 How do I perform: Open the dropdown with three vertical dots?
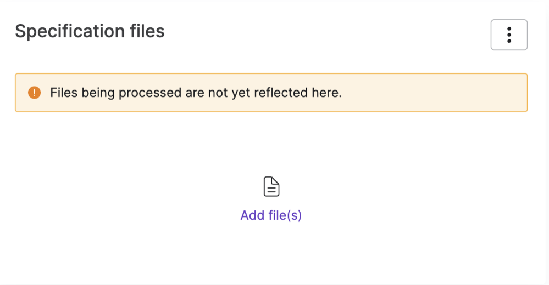click(509, 35)
